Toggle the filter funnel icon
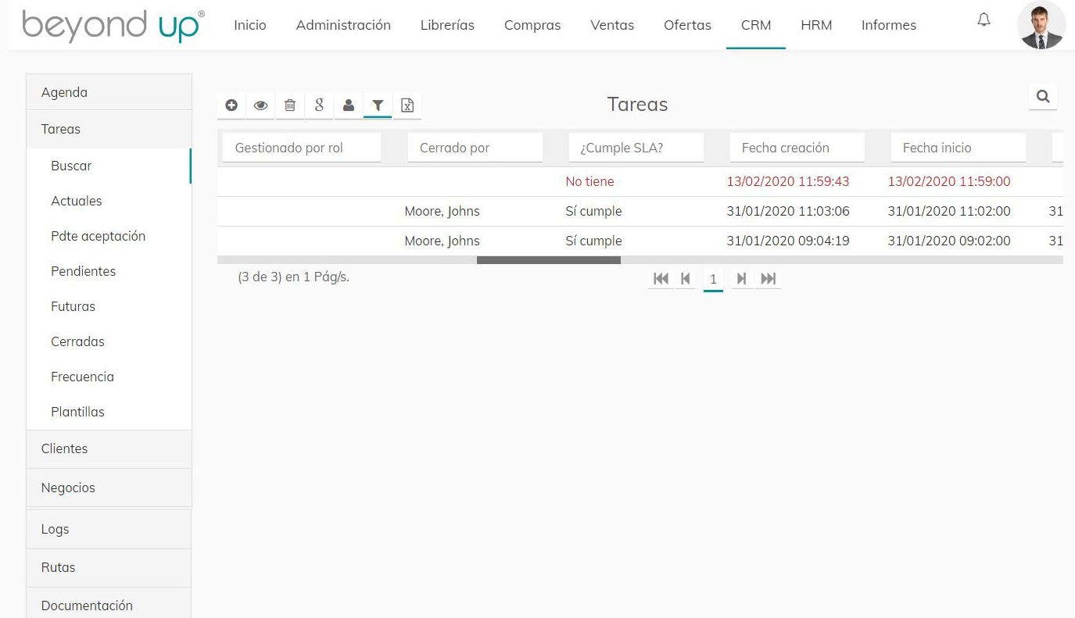The height and width of the screenshot is (618, 1075). (x=378, y=105)
